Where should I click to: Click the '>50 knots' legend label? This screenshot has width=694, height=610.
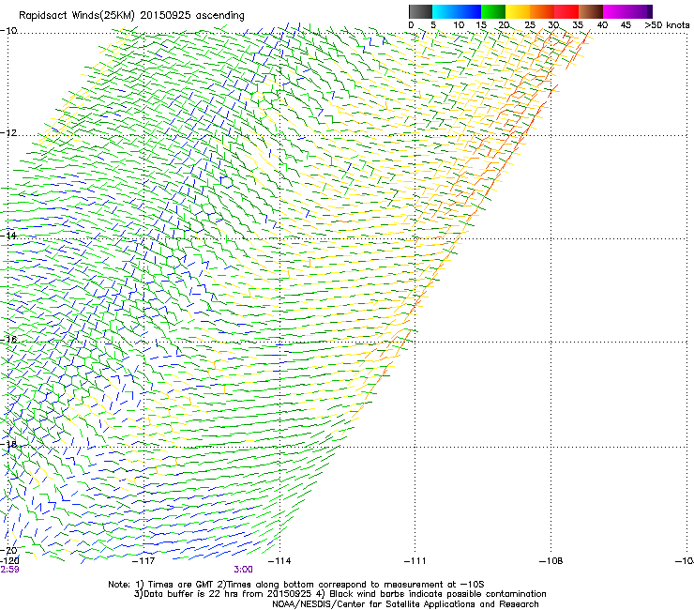point(667,25)
